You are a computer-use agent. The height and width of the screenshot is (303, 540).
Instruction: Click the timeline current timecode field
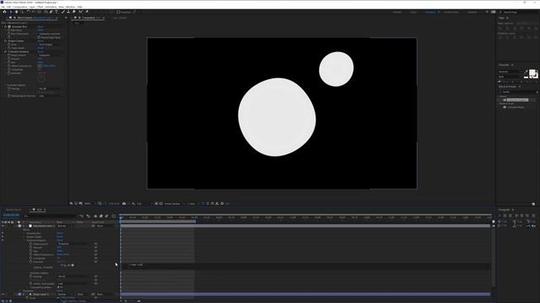click(11, 215)
